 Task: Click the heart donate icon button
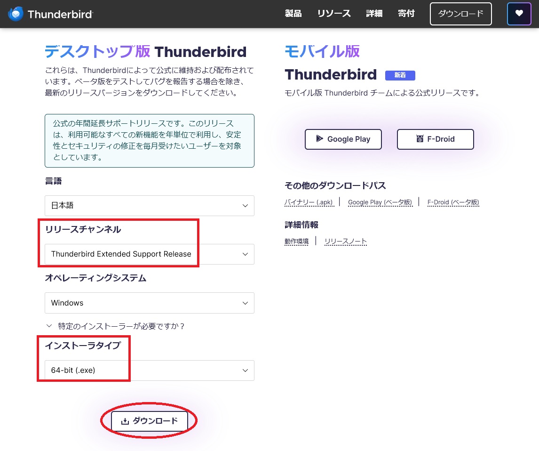[519, 14]
